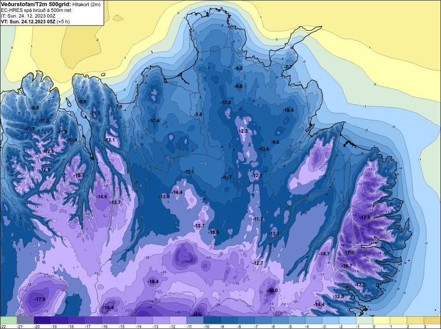Click the lavender swatch above legend label -12

coord(178,320)
